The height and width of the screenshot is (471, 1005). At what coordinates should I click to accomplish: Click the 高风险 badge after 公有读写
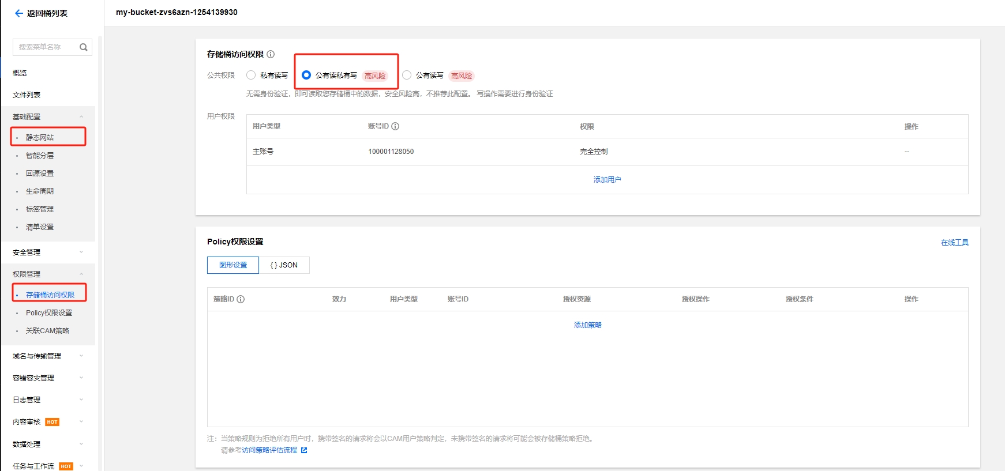(462, 76)
